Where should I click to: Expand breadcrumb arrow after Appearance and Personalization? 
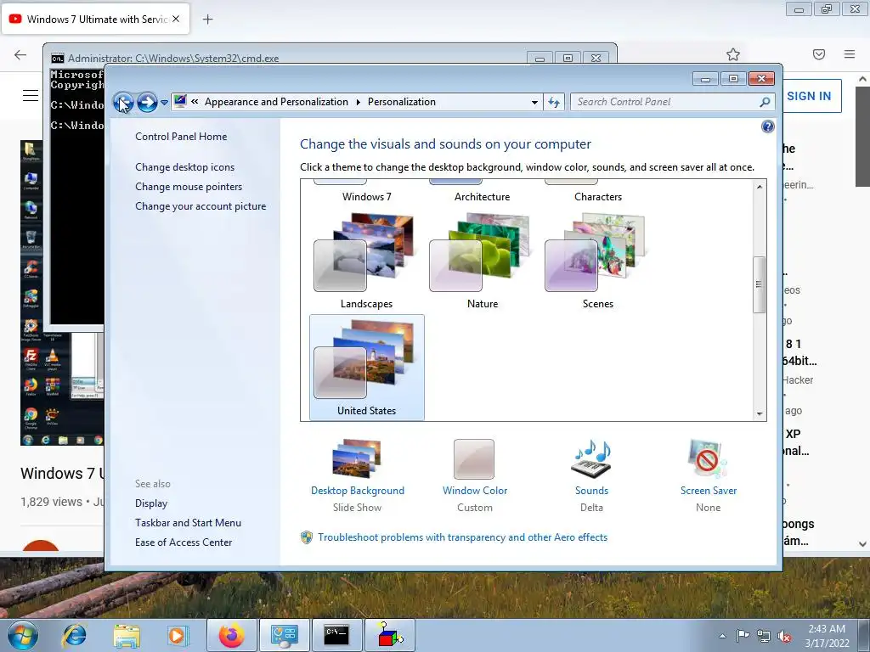coord(358,102)
